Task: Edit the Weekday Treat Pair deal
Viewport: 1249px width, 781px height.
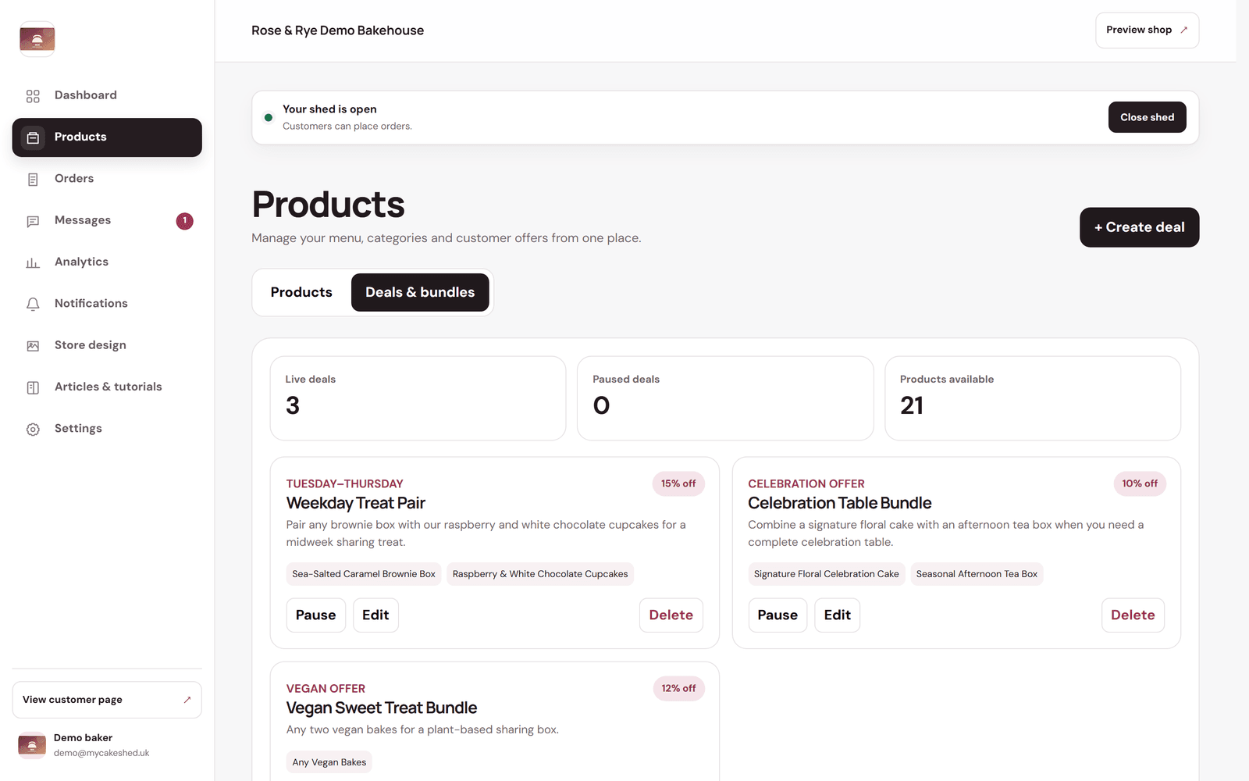Action: [x=375, y=615]
